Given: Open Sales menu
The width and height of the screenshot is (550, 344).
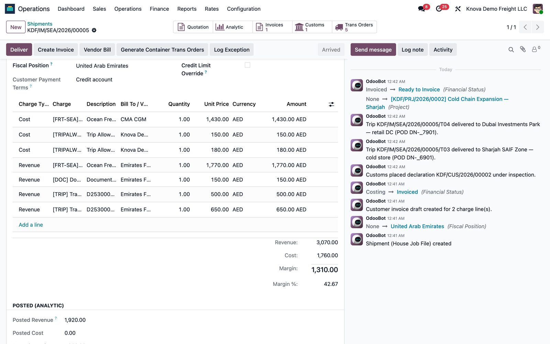Looking at the screenshot, I should coord(99,9).
